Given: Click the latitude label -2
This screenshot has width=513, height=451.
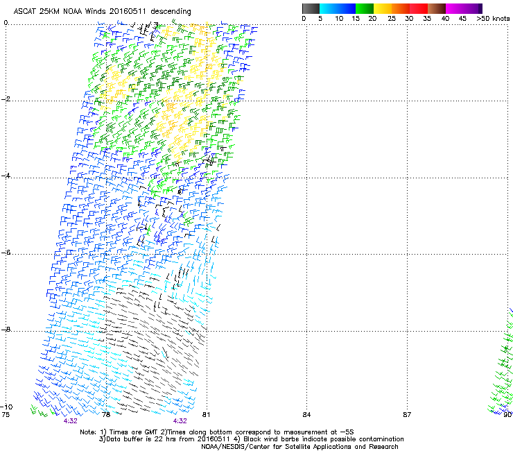Looking at the screenshot, I should (6, 99).
